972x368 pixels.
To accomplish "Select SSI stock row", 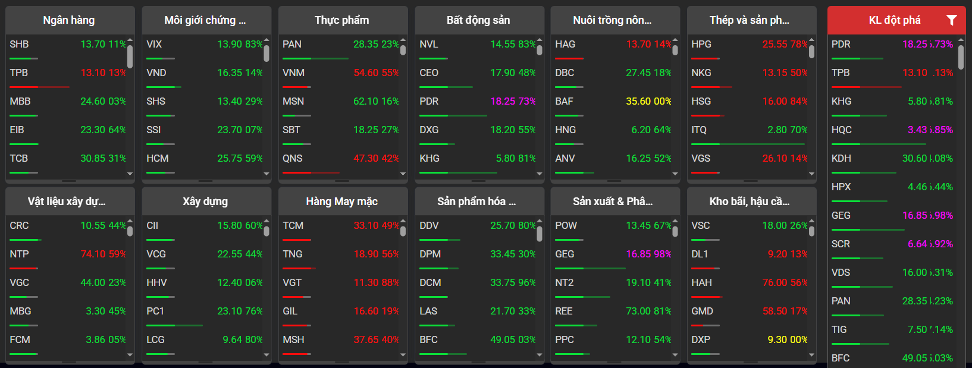I will (203, 133).
